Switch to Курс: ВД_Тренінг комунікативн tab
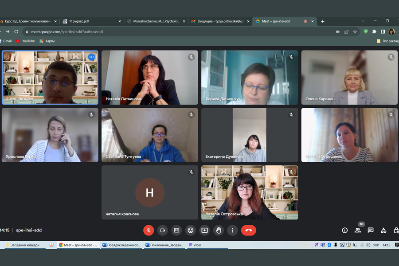This screenshot has height=266, width=399. [28, 21]
